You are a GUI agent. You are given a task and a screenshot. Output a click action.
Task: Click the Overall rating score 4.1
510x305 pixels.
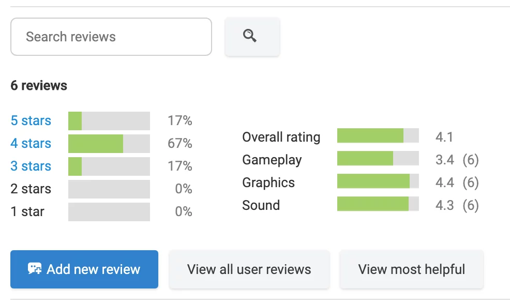pos(444,137)
